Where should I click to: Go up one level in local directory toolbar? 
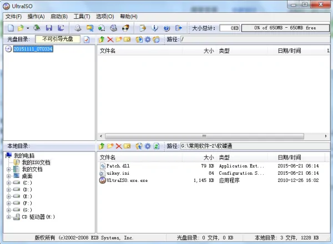coord(102,146)
